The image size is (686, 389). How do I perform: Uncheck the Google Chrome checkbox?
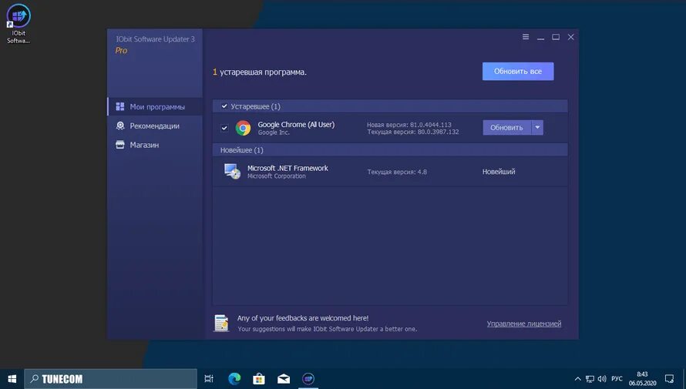pyautogui.click(x=224, y=128)
